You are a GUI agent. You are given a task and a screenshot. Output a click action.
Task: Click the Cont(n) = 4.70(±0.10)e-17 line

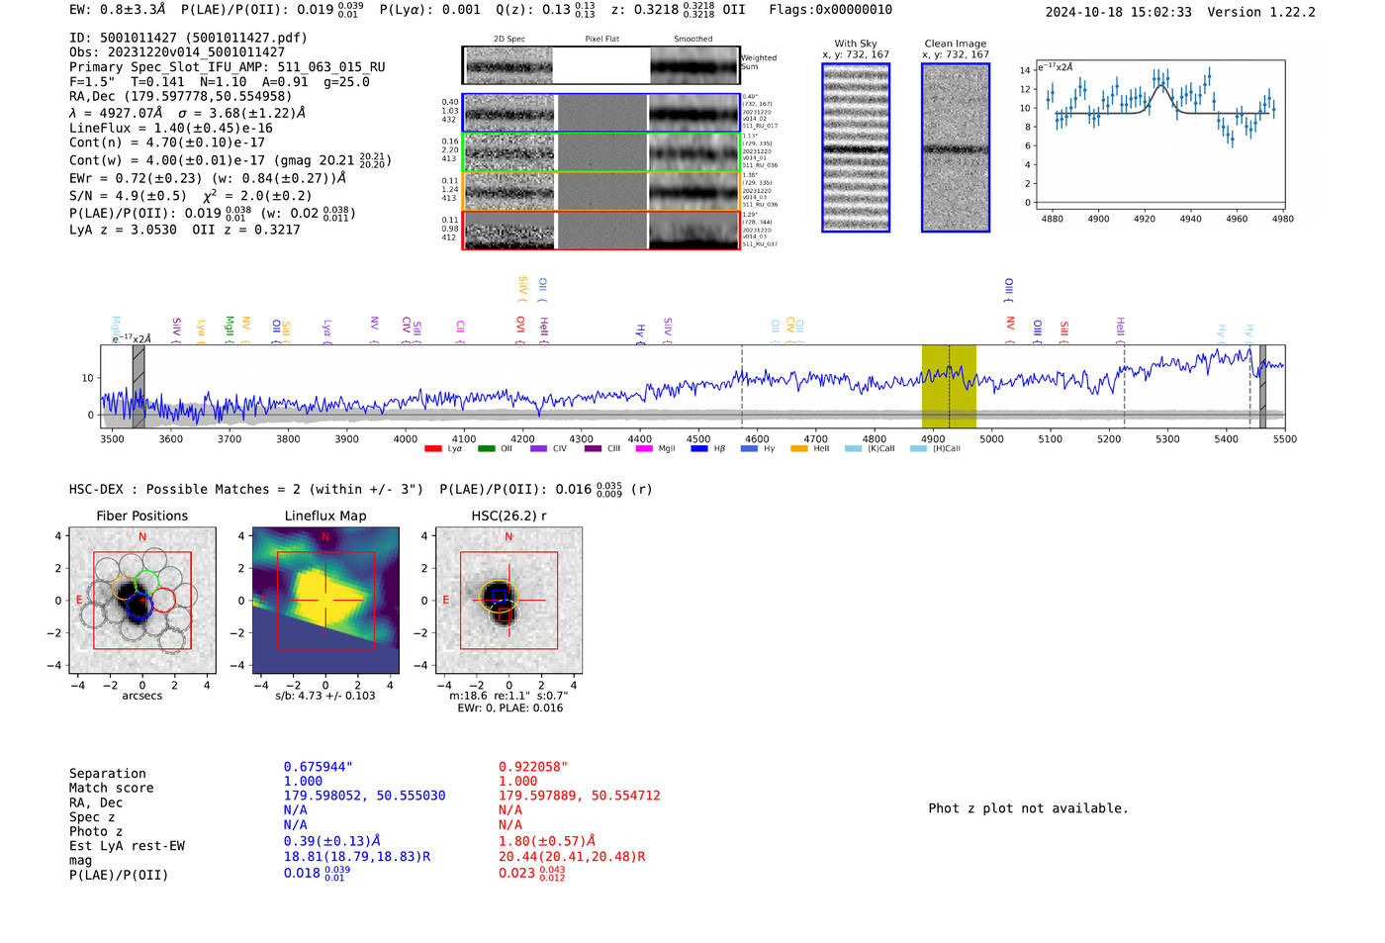167,142
